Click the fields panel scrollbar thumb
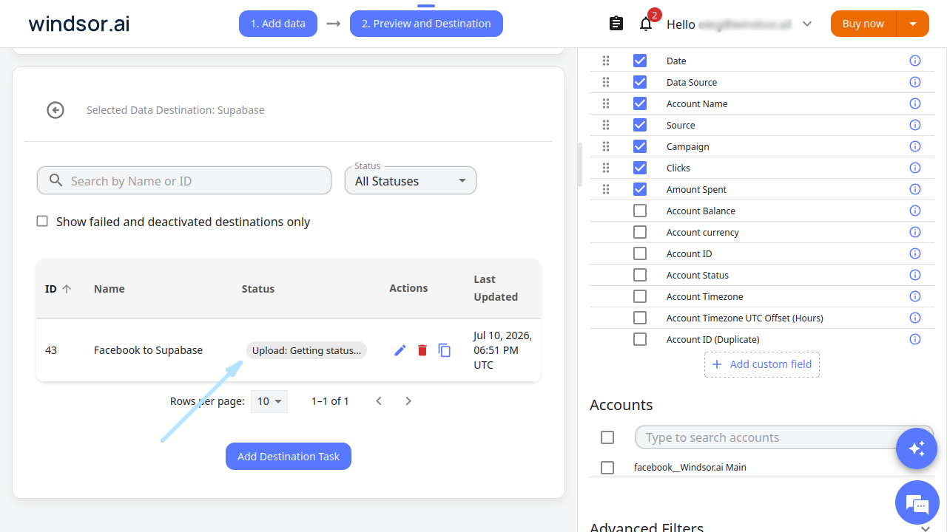 [x=581, y=164]
